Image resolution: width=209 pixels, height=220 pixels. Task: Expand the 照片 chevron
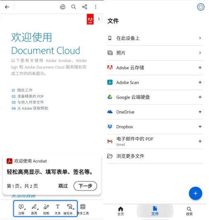(200, 53)
